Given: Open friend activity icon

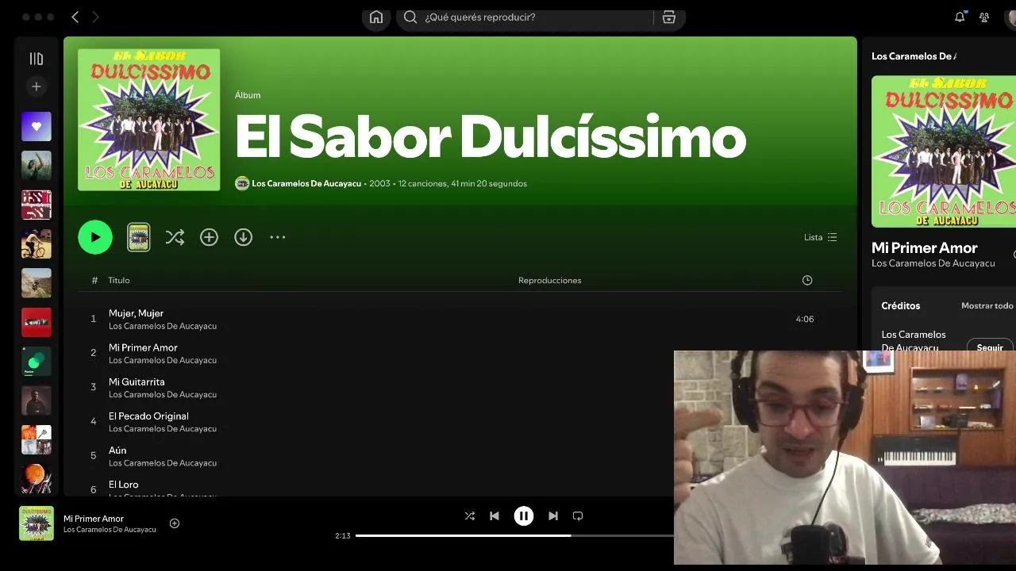Looking at the screenshot, I should (x=984, y=17).
